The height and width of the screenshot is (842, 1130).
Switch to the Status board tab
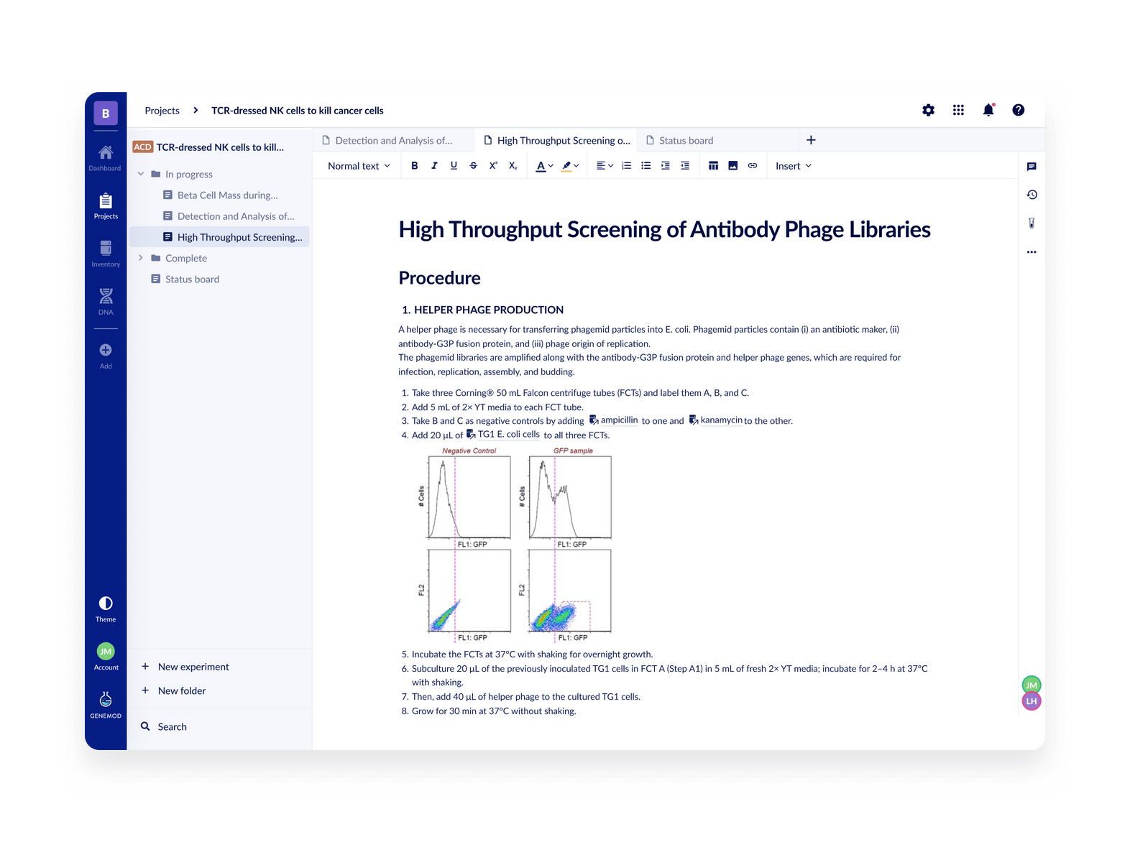click(x=718, y=140)
